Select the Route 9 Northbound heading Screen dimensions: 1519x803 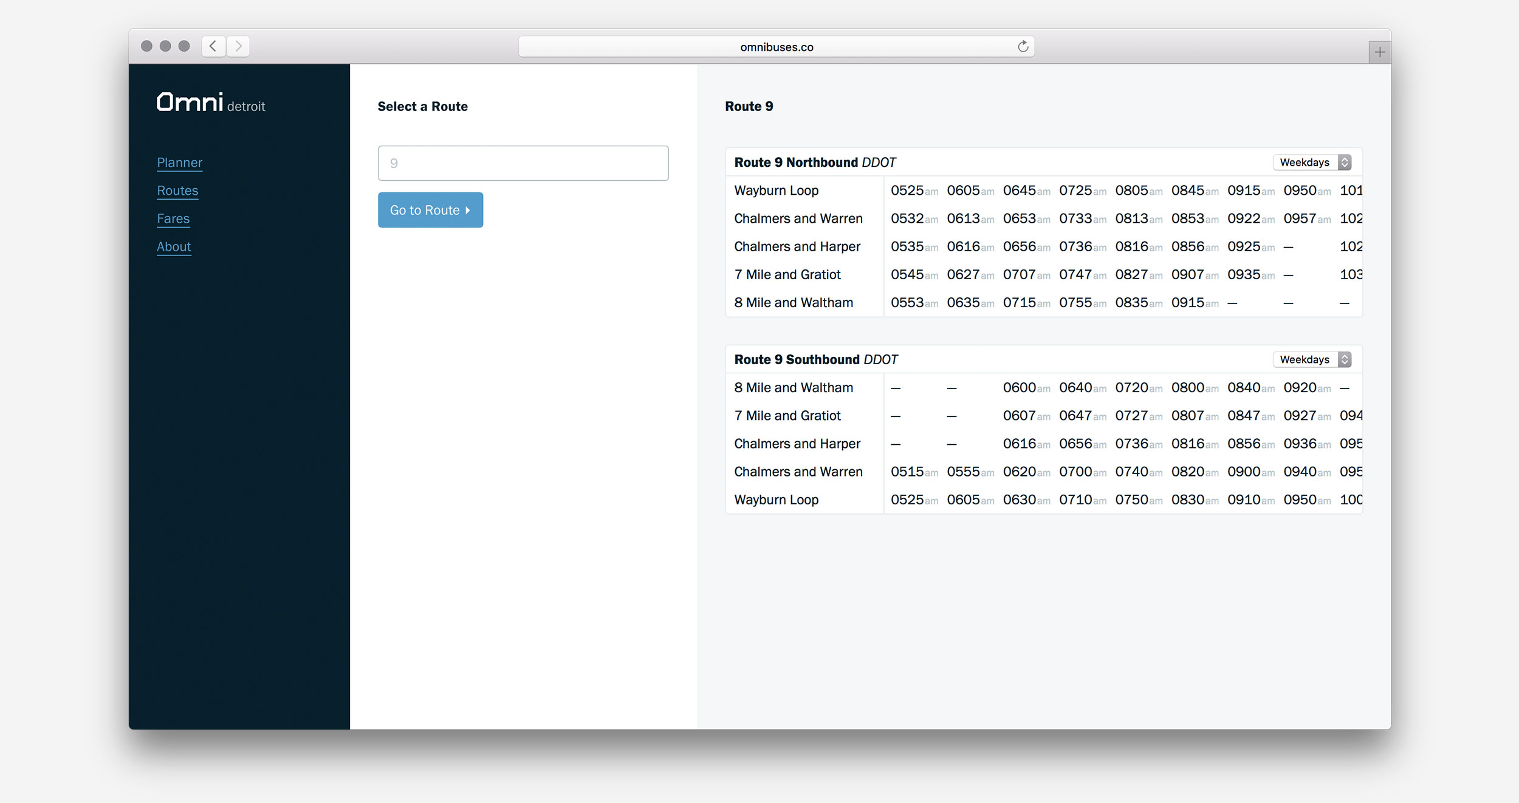click(796, 162)
